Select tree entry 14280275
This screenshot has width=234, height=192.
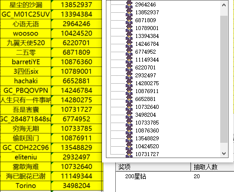(x=147, y=83)
